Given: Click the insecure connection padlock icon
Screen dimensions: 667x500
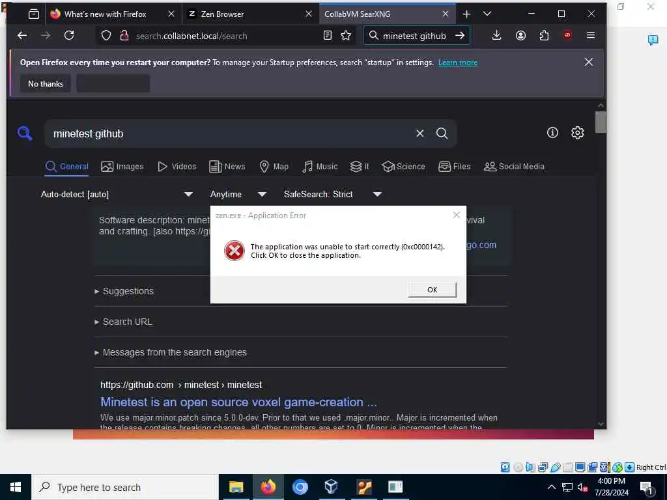Looking at the screenshot, I should click(x=124, y=36).
